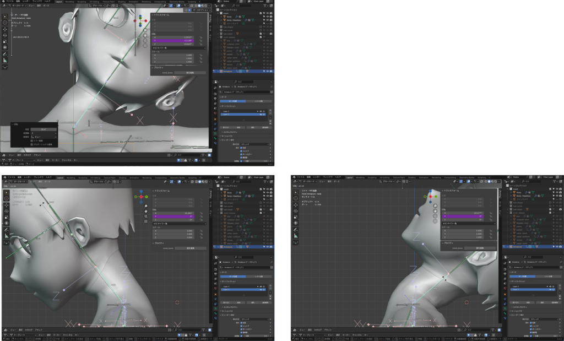Click the 角度 angle slider in 回転 panel
564x341 pixels.
click(x=44, y=129)
